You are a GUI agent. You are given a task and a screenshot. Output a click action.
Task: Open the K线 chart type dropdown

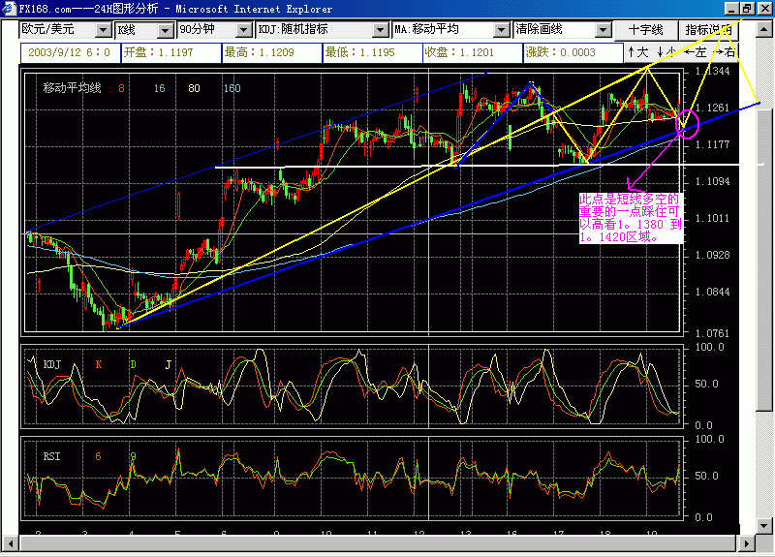[144, 30]
